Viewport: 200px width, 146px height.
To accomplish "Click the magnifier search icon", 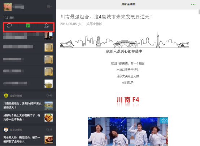I will (x=6, y=17).
